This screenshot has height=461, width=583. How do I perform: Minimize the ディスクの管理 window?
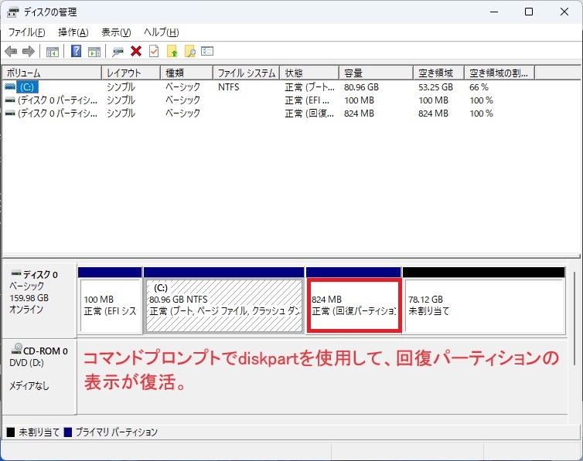494,12
